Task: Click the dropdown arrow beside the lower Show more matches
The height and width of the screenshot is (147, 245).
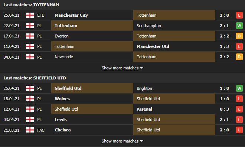Action: coord(141,141)
